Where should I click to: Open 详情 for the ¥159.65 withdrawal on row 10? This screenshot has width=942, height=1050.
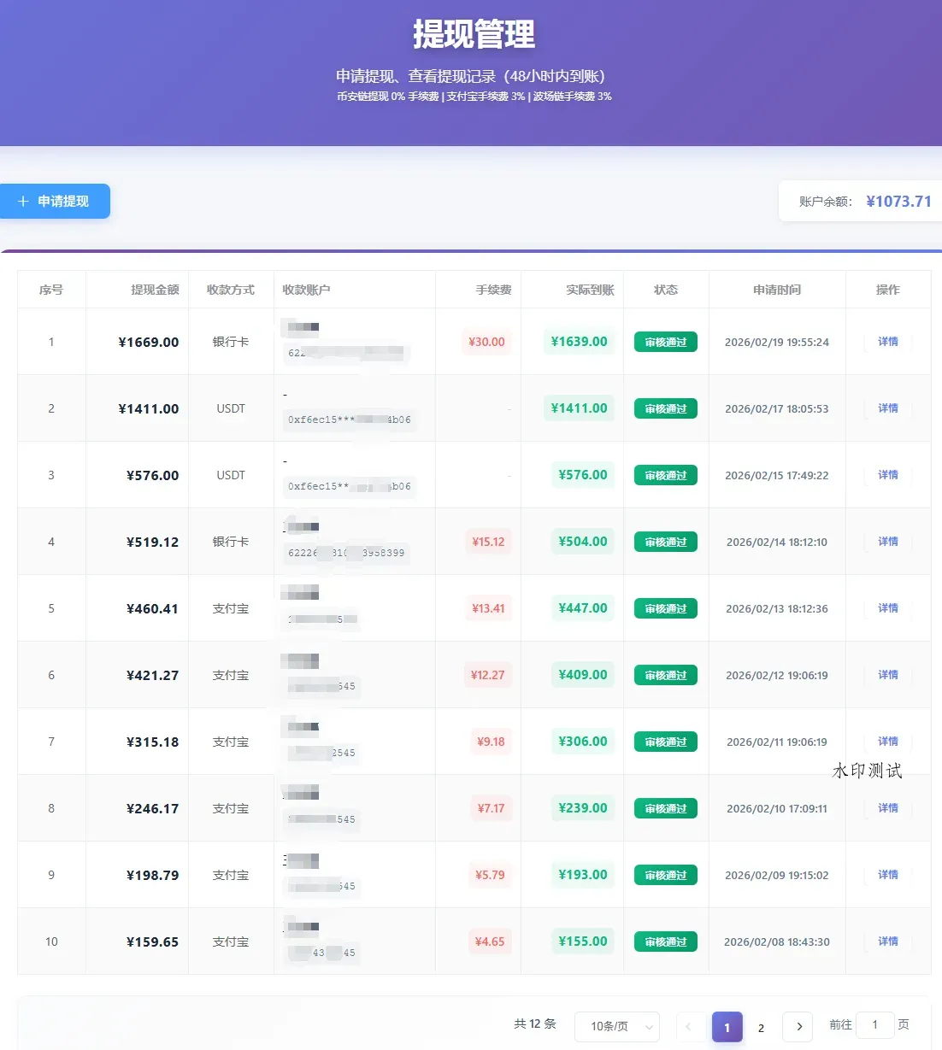(887, 941)
